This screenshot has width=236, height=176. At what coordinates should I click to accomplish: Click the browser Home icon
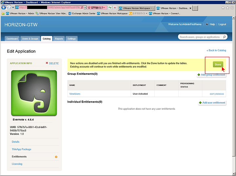[x=223, y=8]
